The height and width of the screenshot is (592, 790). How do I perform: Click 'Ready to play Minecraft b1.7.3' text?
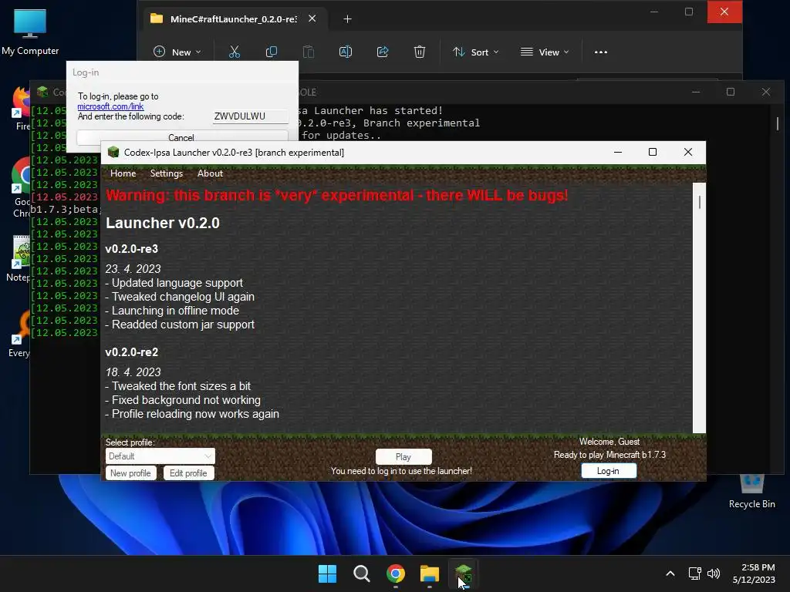pos(609,455)
